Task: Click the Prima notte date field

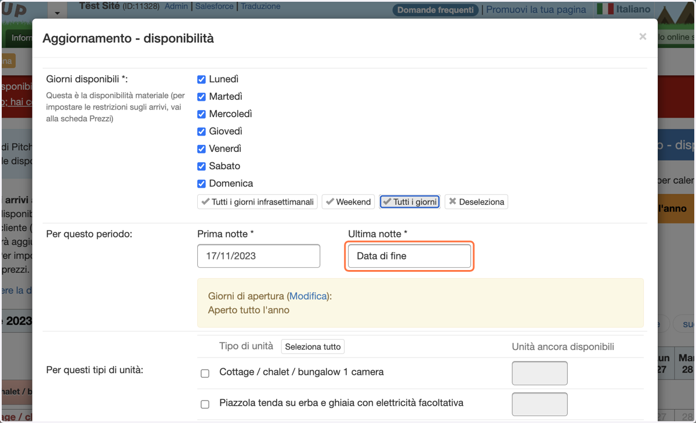Action: (x=259, y=256)
